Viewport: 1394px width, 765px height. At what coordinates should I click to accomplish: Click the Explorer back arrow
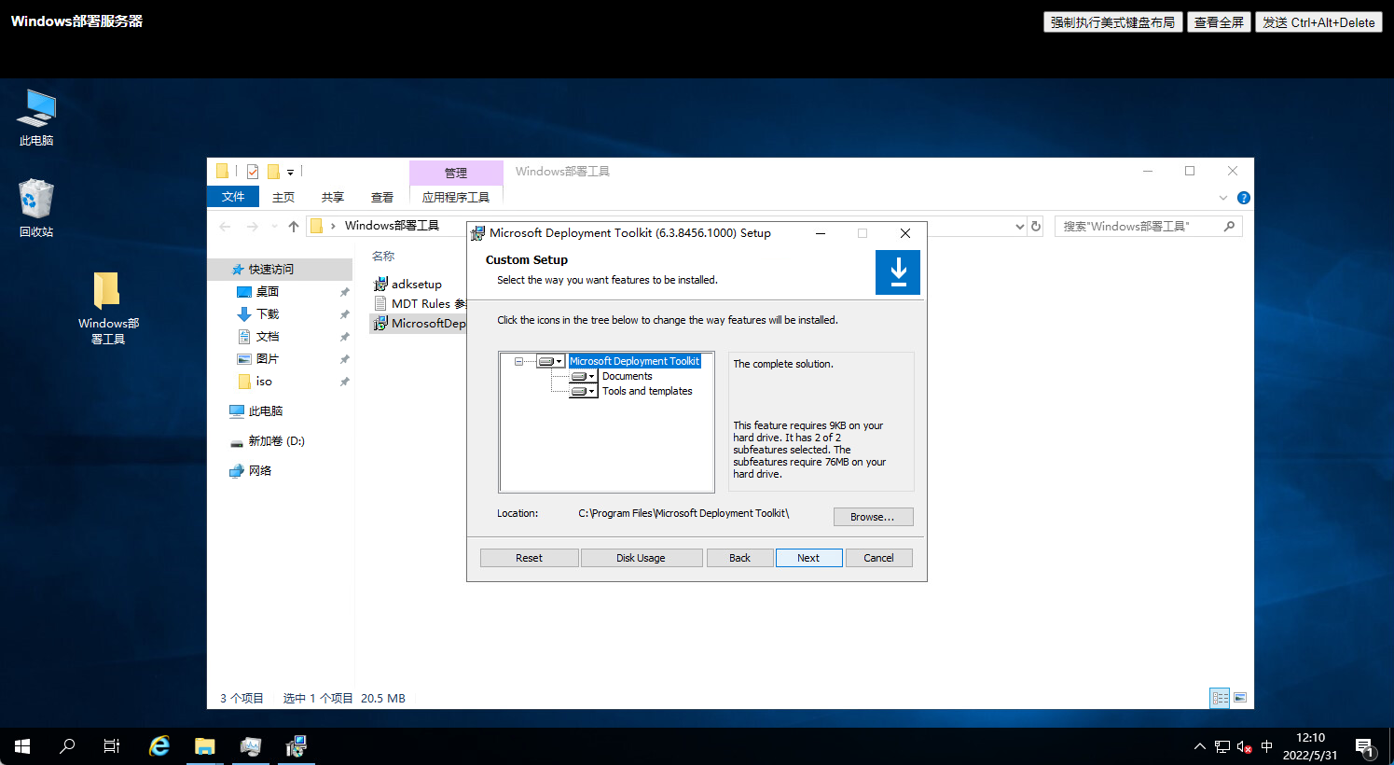point(225,226)
